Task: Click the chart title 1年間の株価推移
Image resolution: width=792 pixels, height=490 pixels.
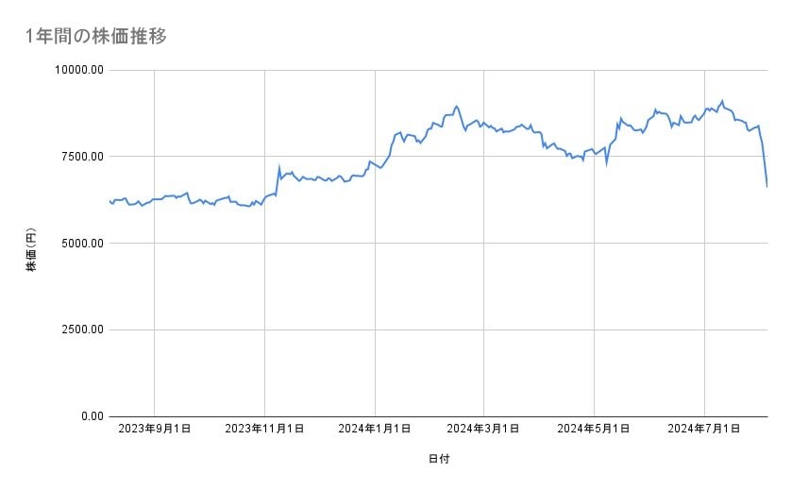Action: click(98, 37)
